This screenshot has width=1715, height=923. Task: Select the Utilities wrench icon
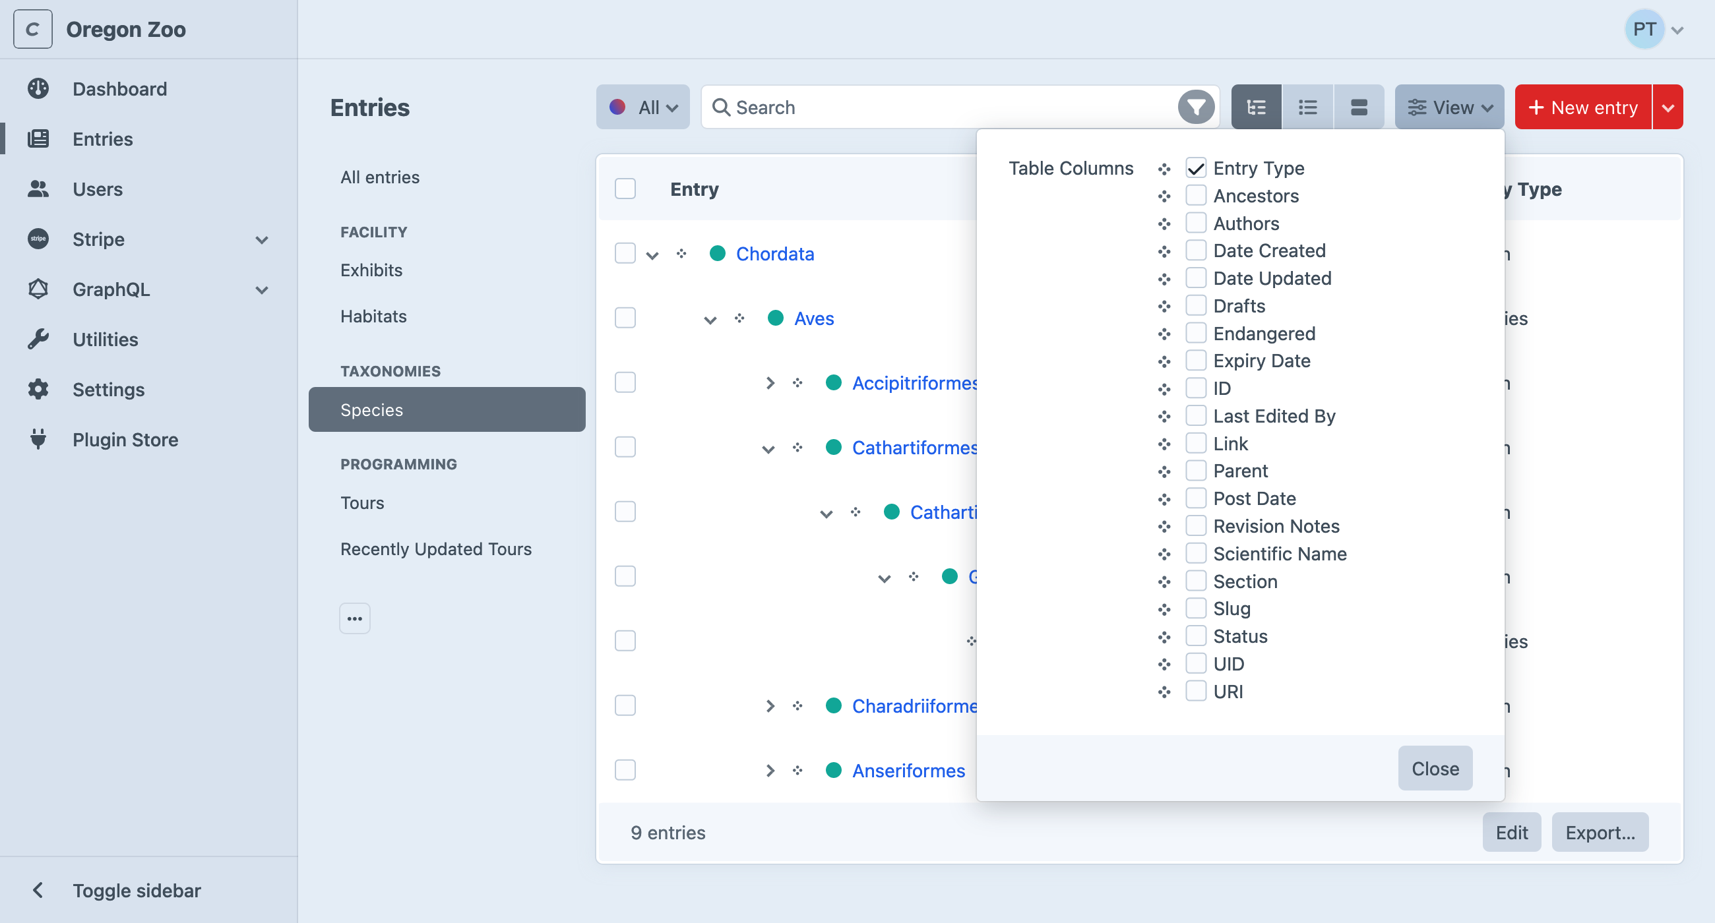coord(38,339)
